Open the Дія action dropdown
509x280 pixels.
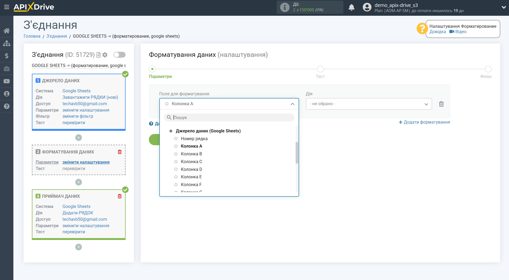pyautogui.click(x=369, y=104)
